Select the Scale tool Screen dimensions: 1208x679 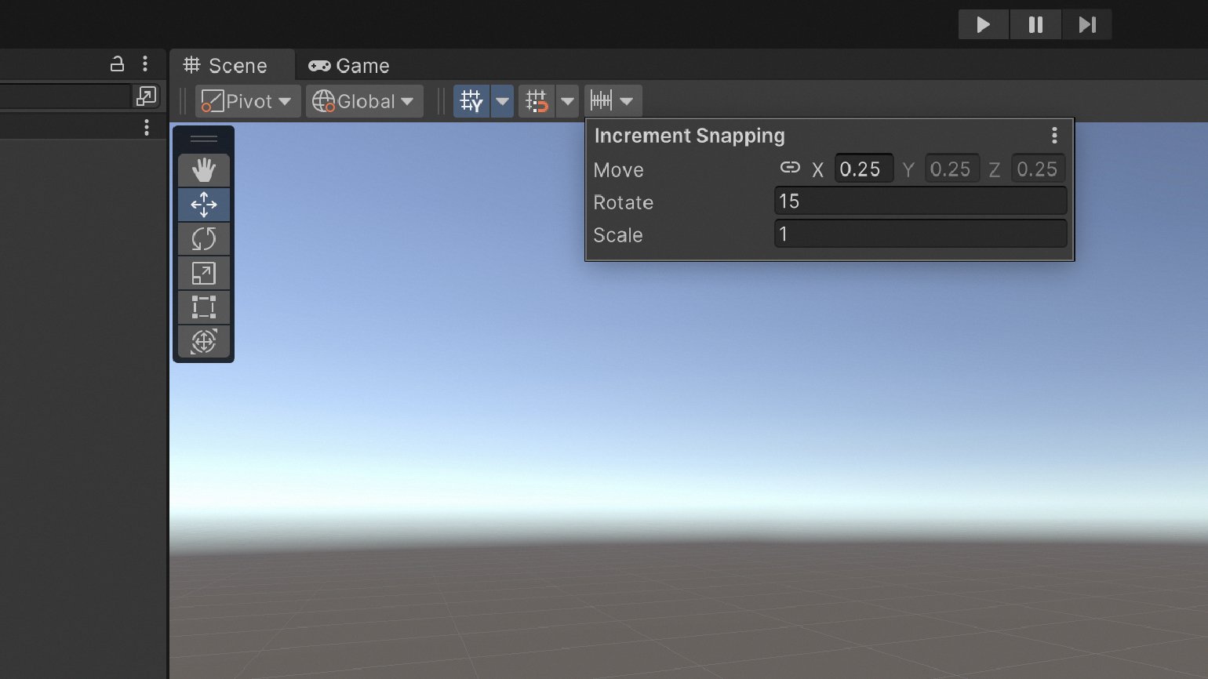click(203, 273)
